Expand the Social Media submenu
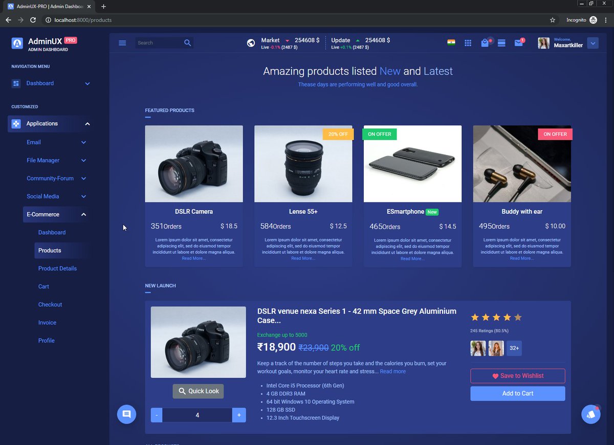The width and height of the screenshot is (614, 445). (x=83, y=196)
